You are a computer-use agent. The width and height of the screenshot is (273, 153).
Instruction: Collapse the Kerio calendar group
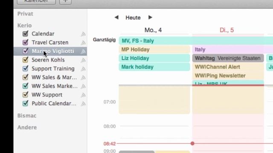coord(25,25)
